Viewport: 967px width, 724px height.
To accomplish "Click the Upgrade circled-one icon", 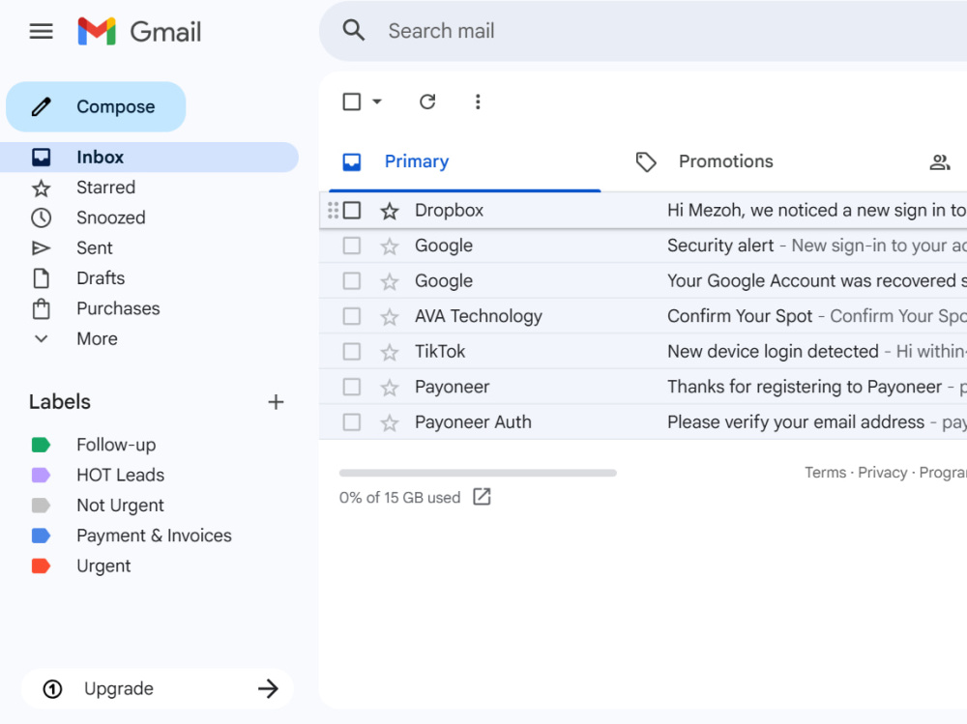I will click(x=52, y=689).
